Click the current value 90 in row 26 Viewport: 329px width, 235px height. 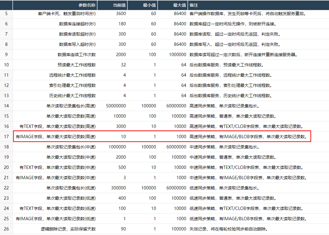pos(123,229)
